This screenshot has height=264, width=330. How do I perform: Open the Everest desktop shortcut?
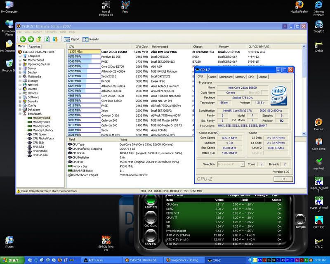(x=318, y=125)
